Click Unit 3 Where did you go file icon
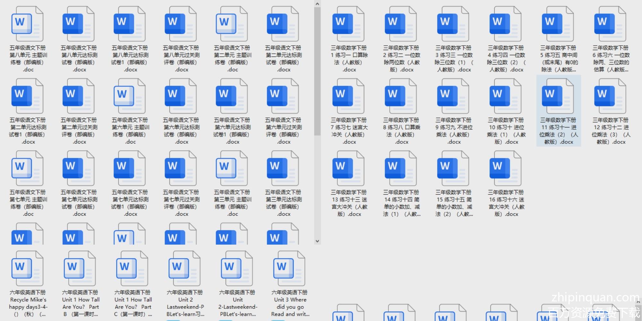This screenshot has height=321, width=642. pos(289,269)
